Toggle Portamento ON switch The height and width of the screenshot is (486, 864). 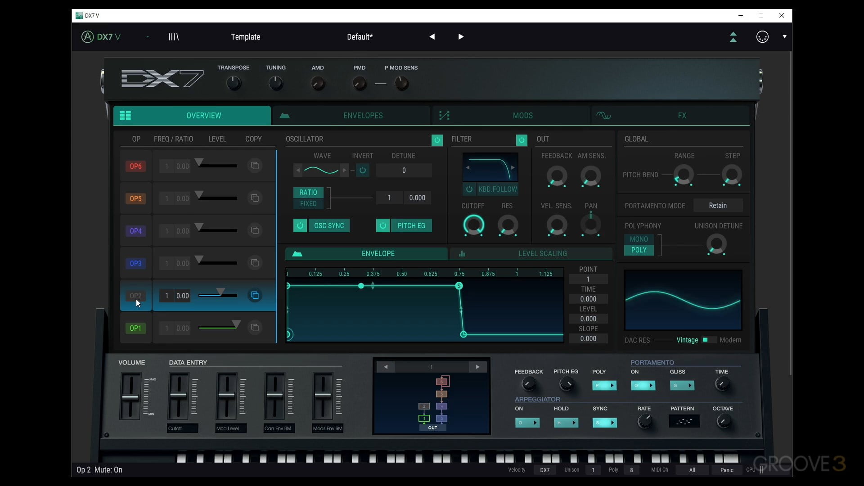(x=643, y=385)
